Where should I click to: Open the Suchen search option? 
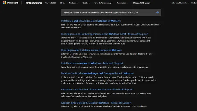pos(194,3)
